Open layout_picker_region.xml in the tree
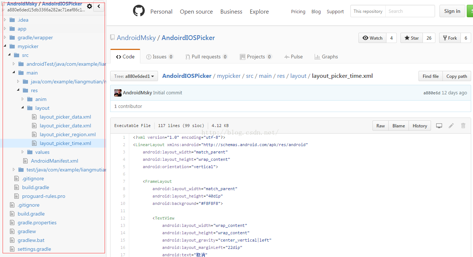Screen dimensions: 473x257 click(68, 134)
